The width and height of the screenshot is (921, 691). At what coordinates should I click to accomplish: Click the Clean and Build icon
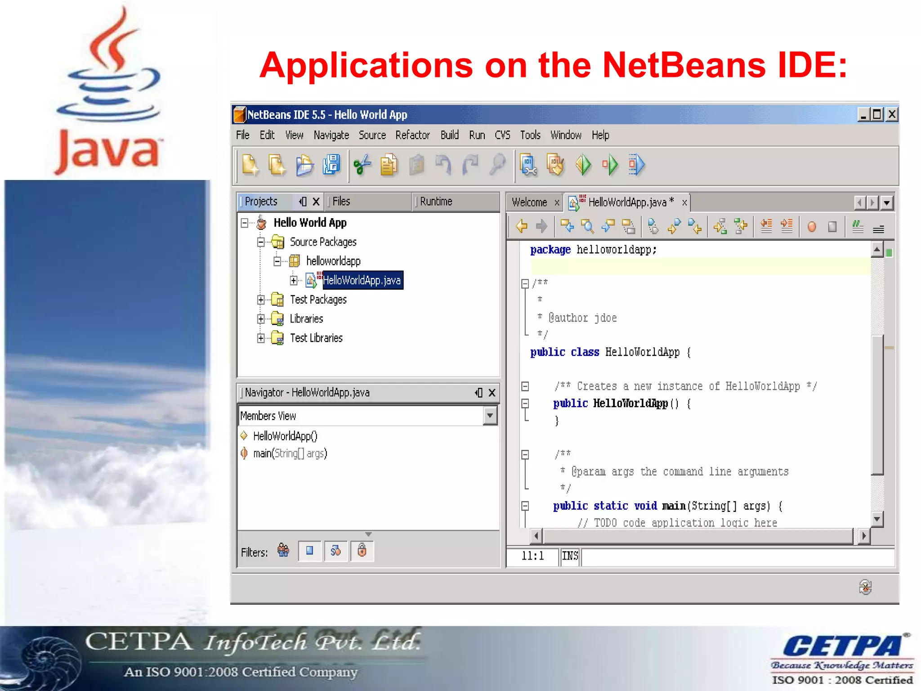[x=555, y=165]
